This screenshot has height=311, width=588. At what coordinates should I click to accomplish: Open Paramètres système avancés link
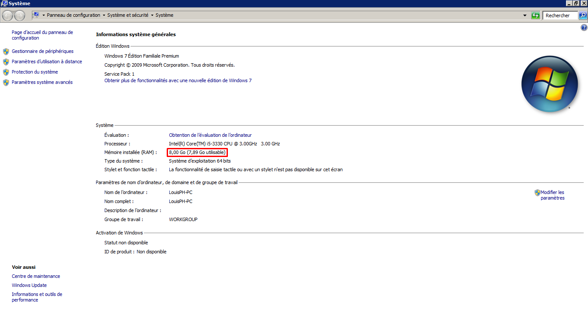[x=42, y=82]
